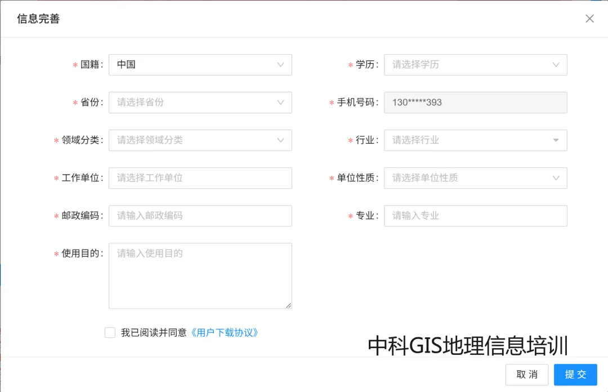The width and height of the screenshot is (608, 392).
Task: Click the chevron arrow in 国籍 field
Action: pyautogui.click(x=280, y=65)
